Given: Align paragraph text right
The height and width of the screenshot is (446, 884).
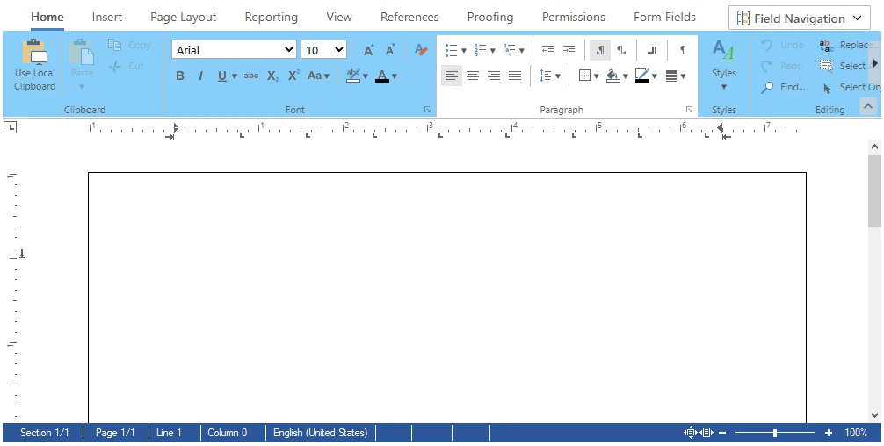Looking at the screenshot, I should 494,76.
